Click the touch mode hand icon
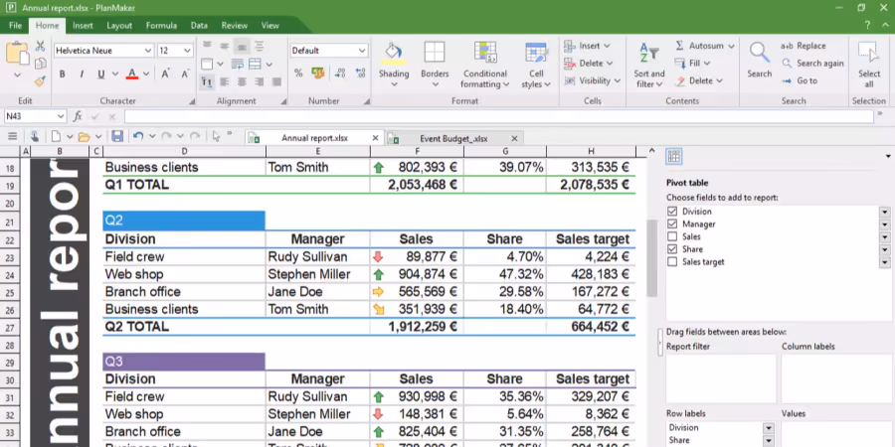The width and height of the screenshot is (895, 447). [34, 136]
